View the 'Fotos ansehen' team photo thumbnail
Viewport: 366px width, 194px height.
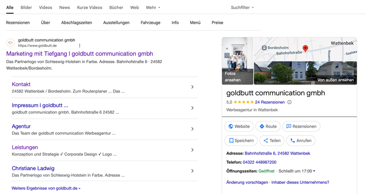point(237,61)
